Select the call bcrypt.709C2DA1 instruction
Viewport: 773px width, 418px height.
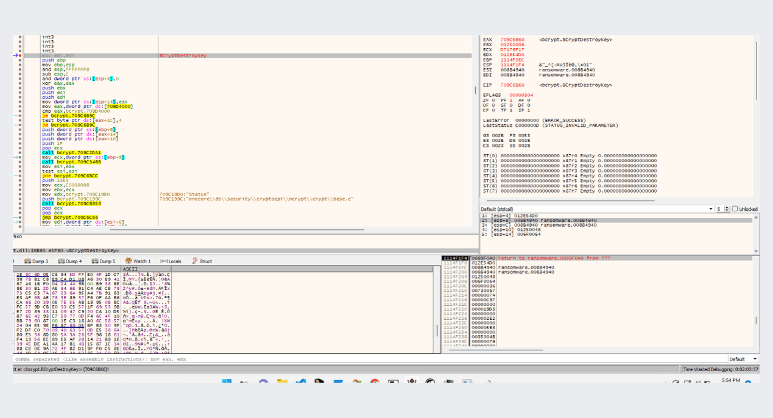click(x=71, y=152)
